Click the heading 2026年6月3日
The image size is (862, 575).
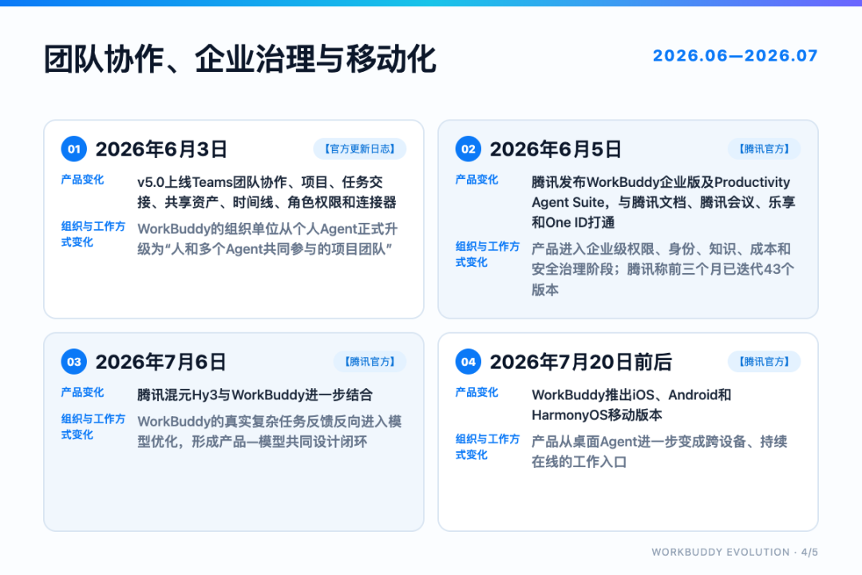pos(161,149)
